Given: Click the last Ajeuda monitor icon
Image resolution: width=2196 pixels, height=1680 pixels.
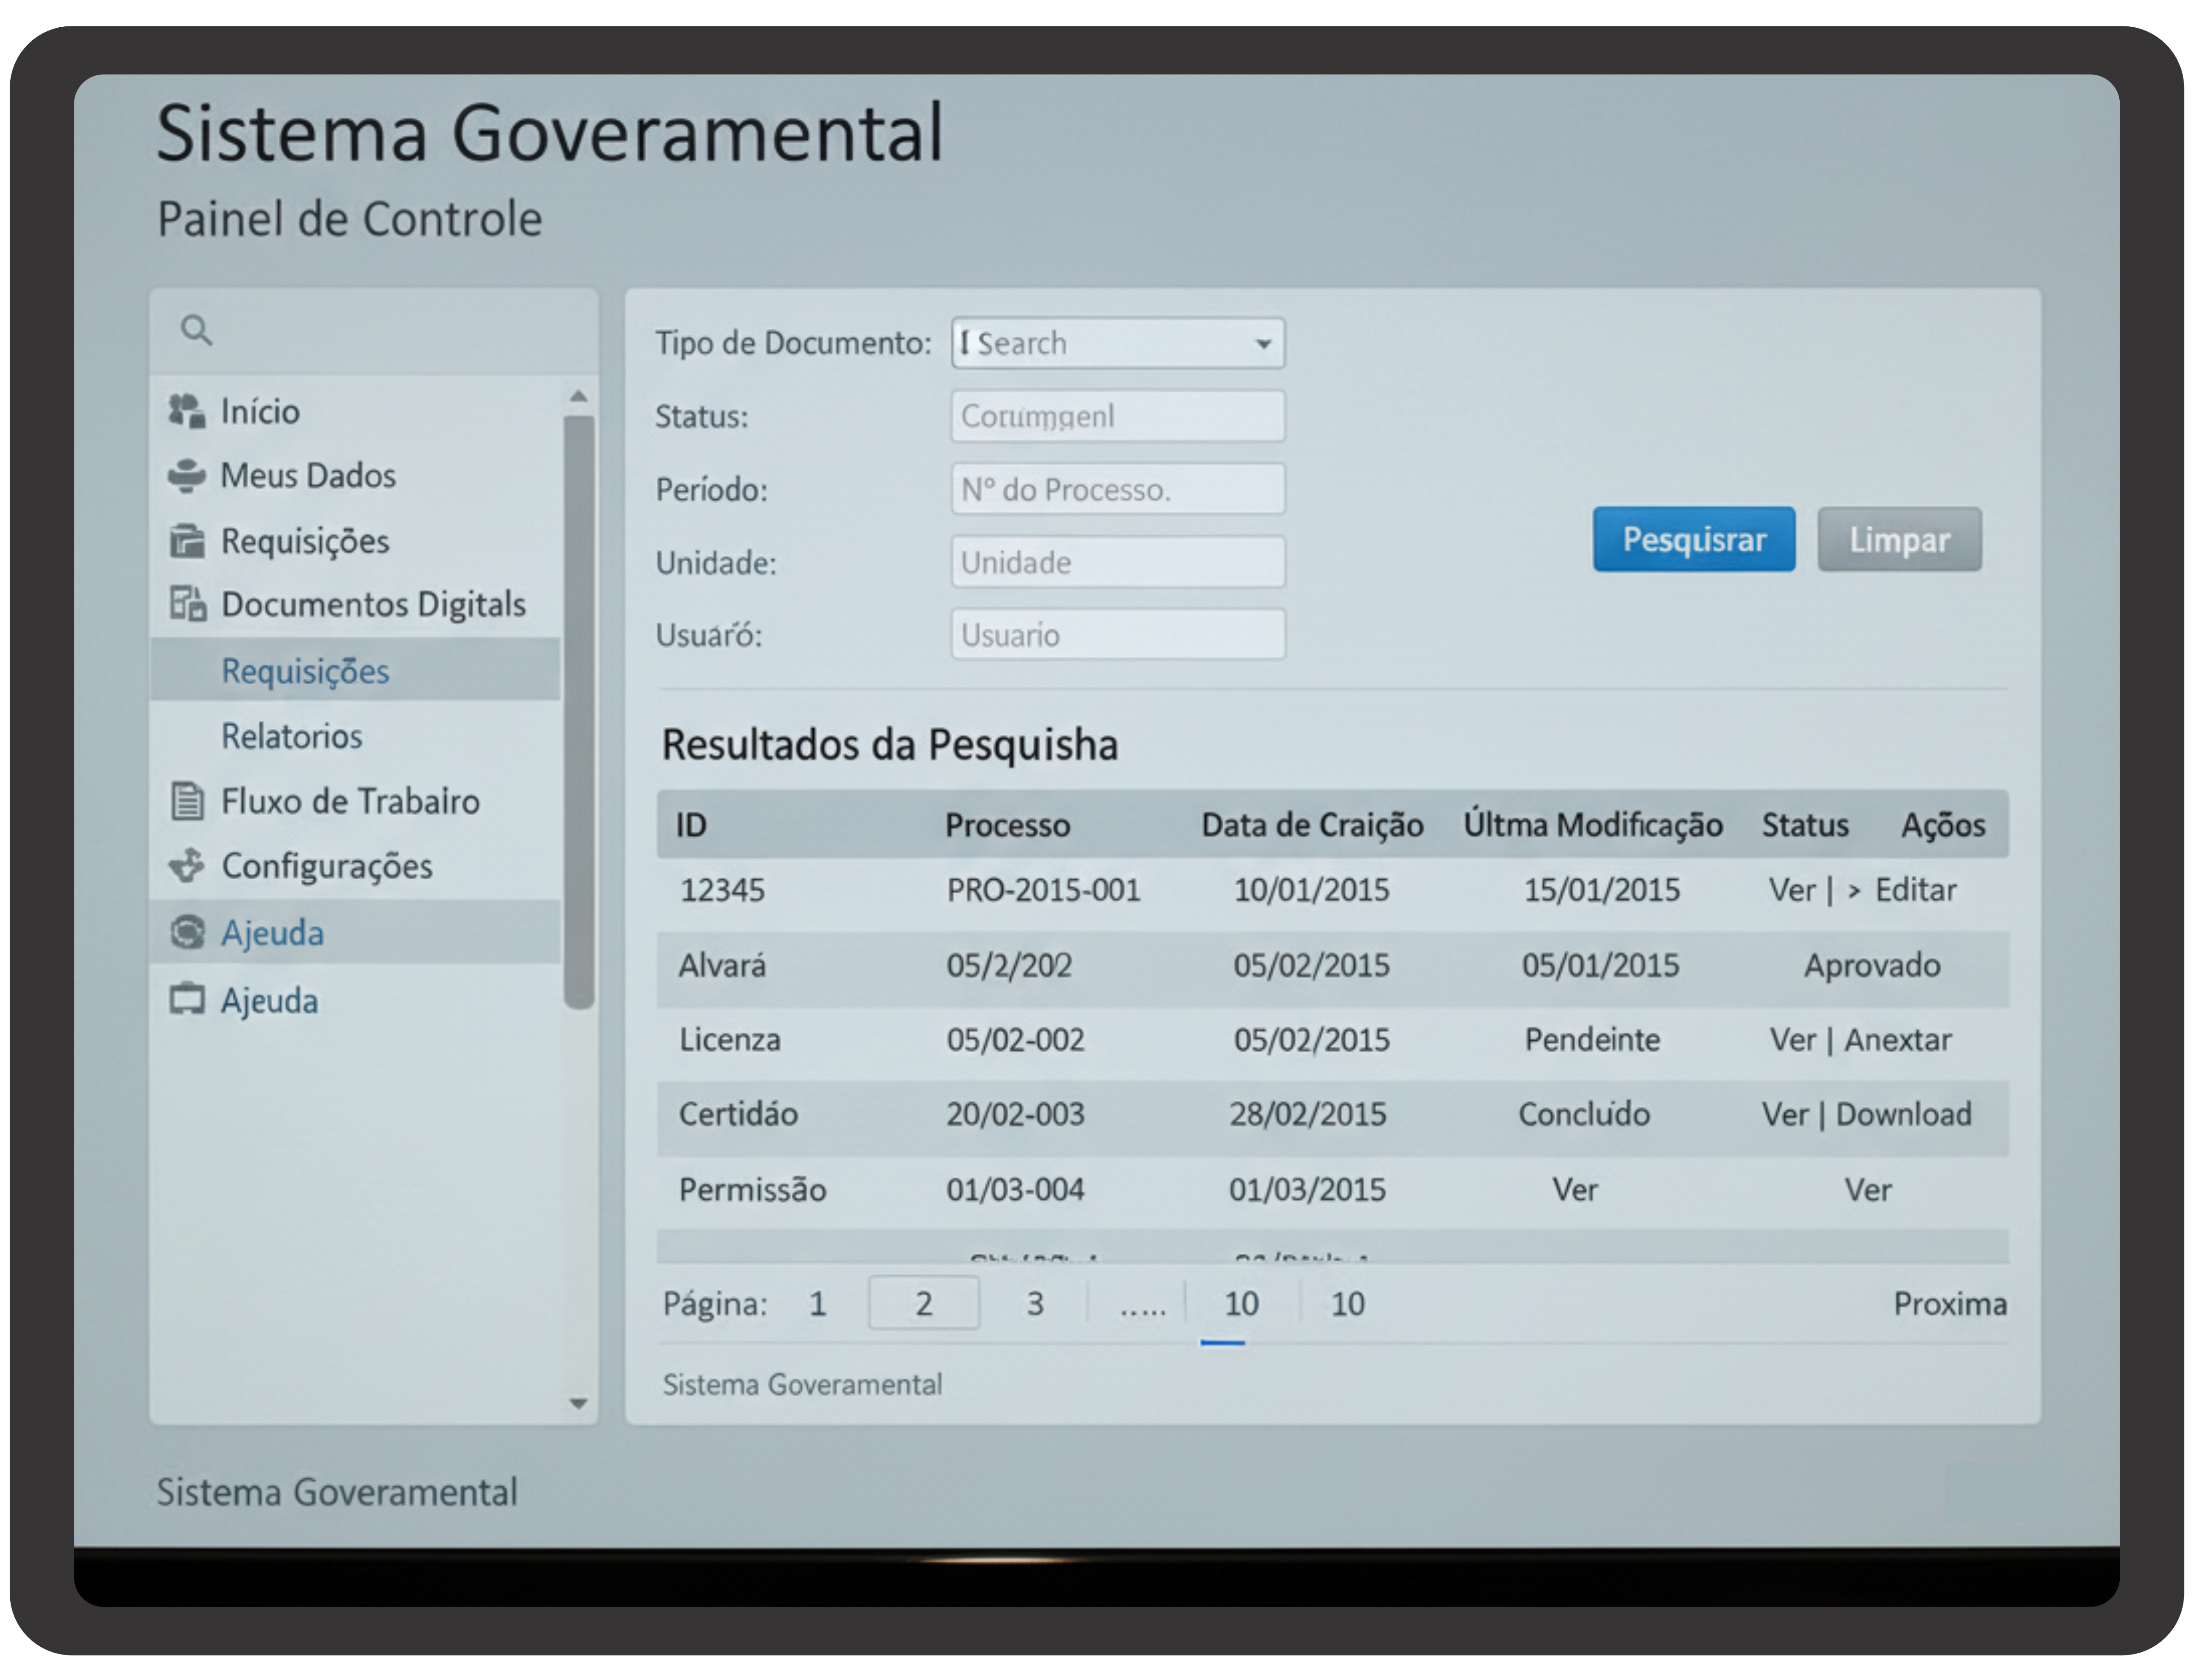Looking at the screenshot, I should [x=187, y=999].
